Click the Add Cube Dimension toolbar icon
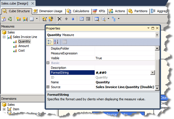 (x=44, y=19)
